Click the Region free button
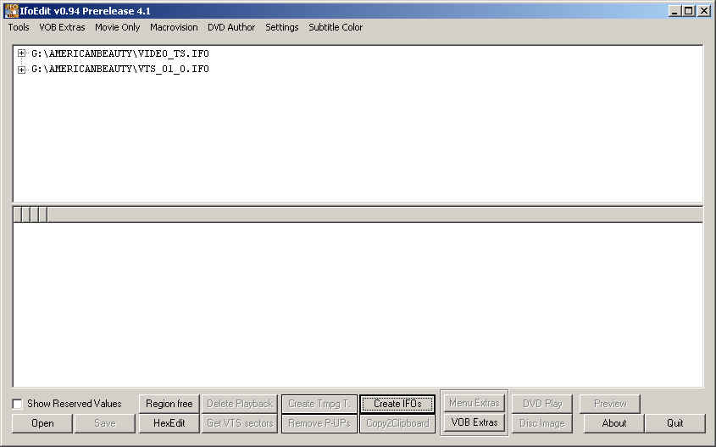Image resolution: width=716 pixels, height=447 pixels. point(169,404)
